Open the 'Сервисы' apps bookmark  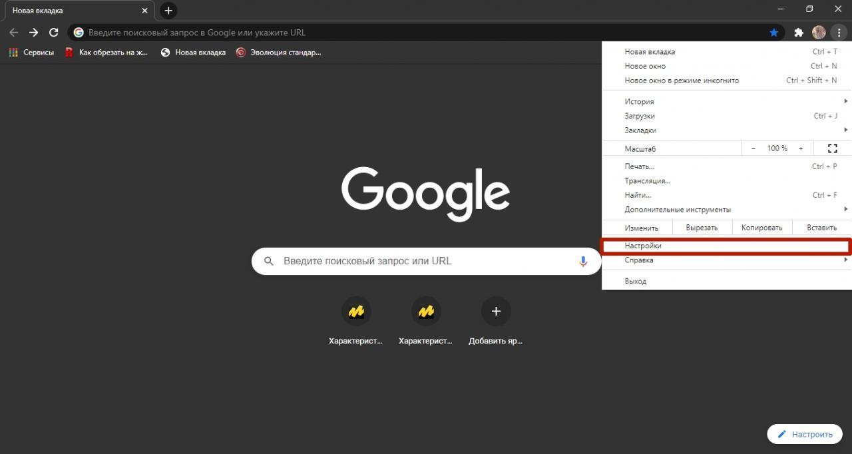31,52
